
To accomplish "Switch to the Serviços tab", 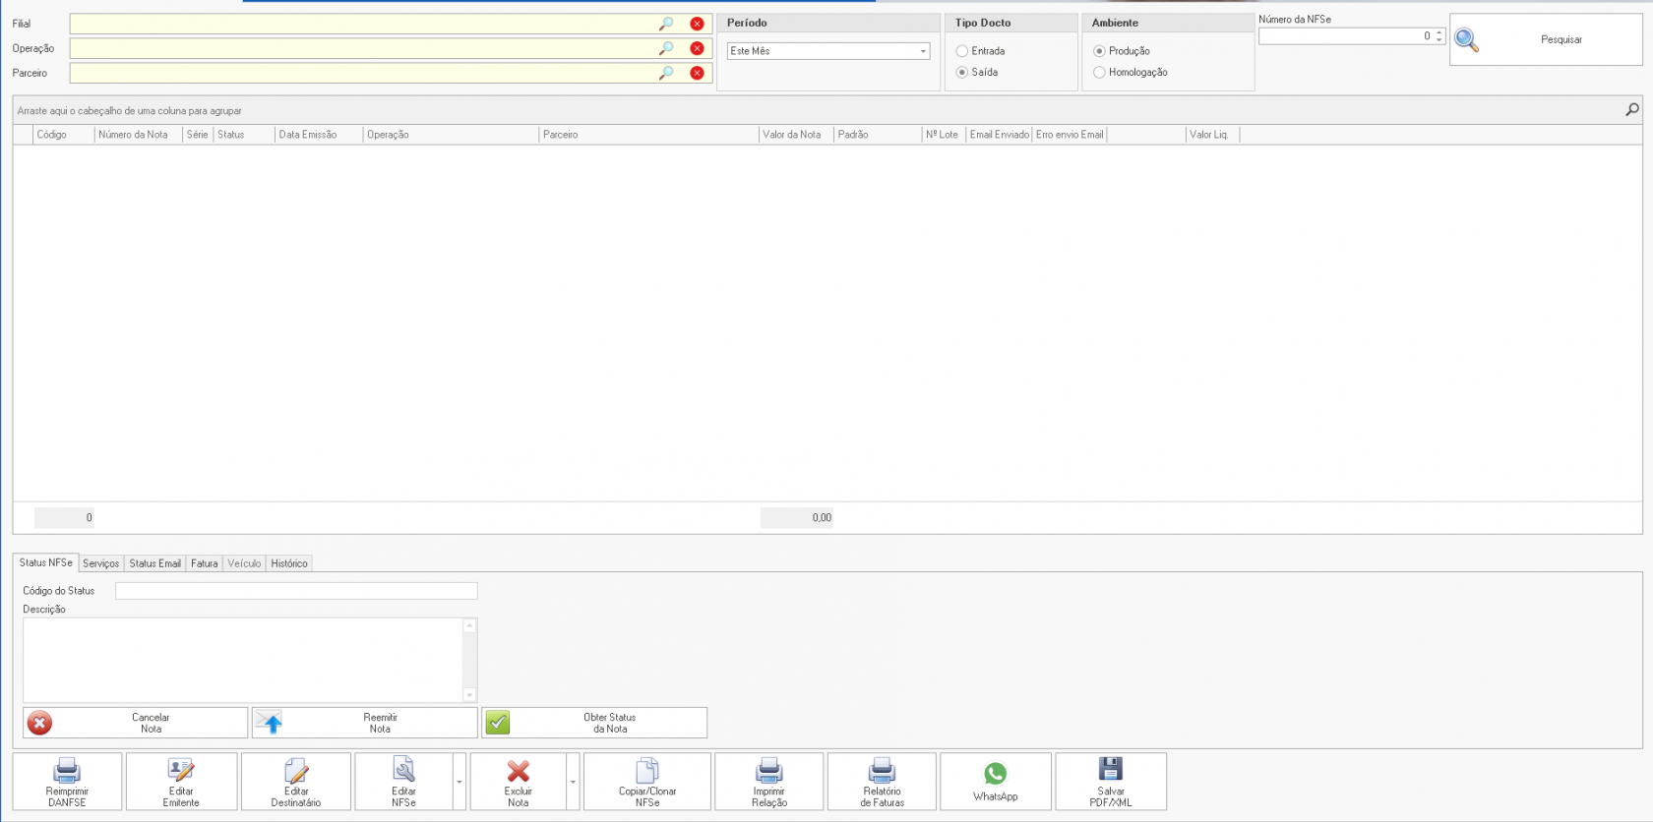I will pyautogui.click(x=100, y=563).
